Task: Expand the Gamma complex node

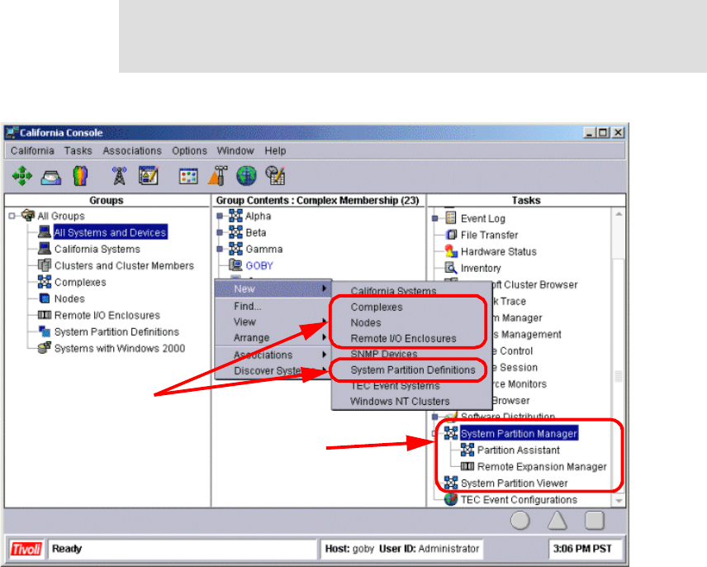Action: (220, 249)
